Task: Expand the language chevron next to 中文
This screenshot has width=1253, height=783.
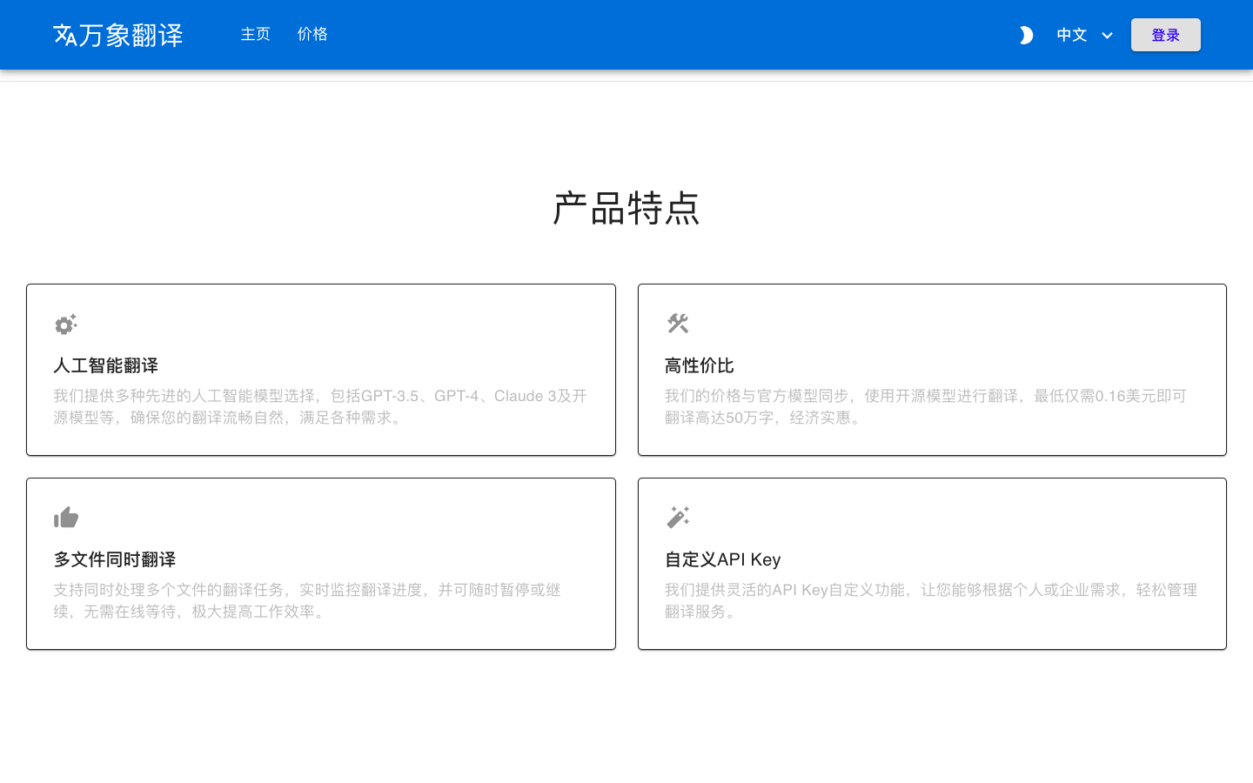Action: (x=1107, y=36)
